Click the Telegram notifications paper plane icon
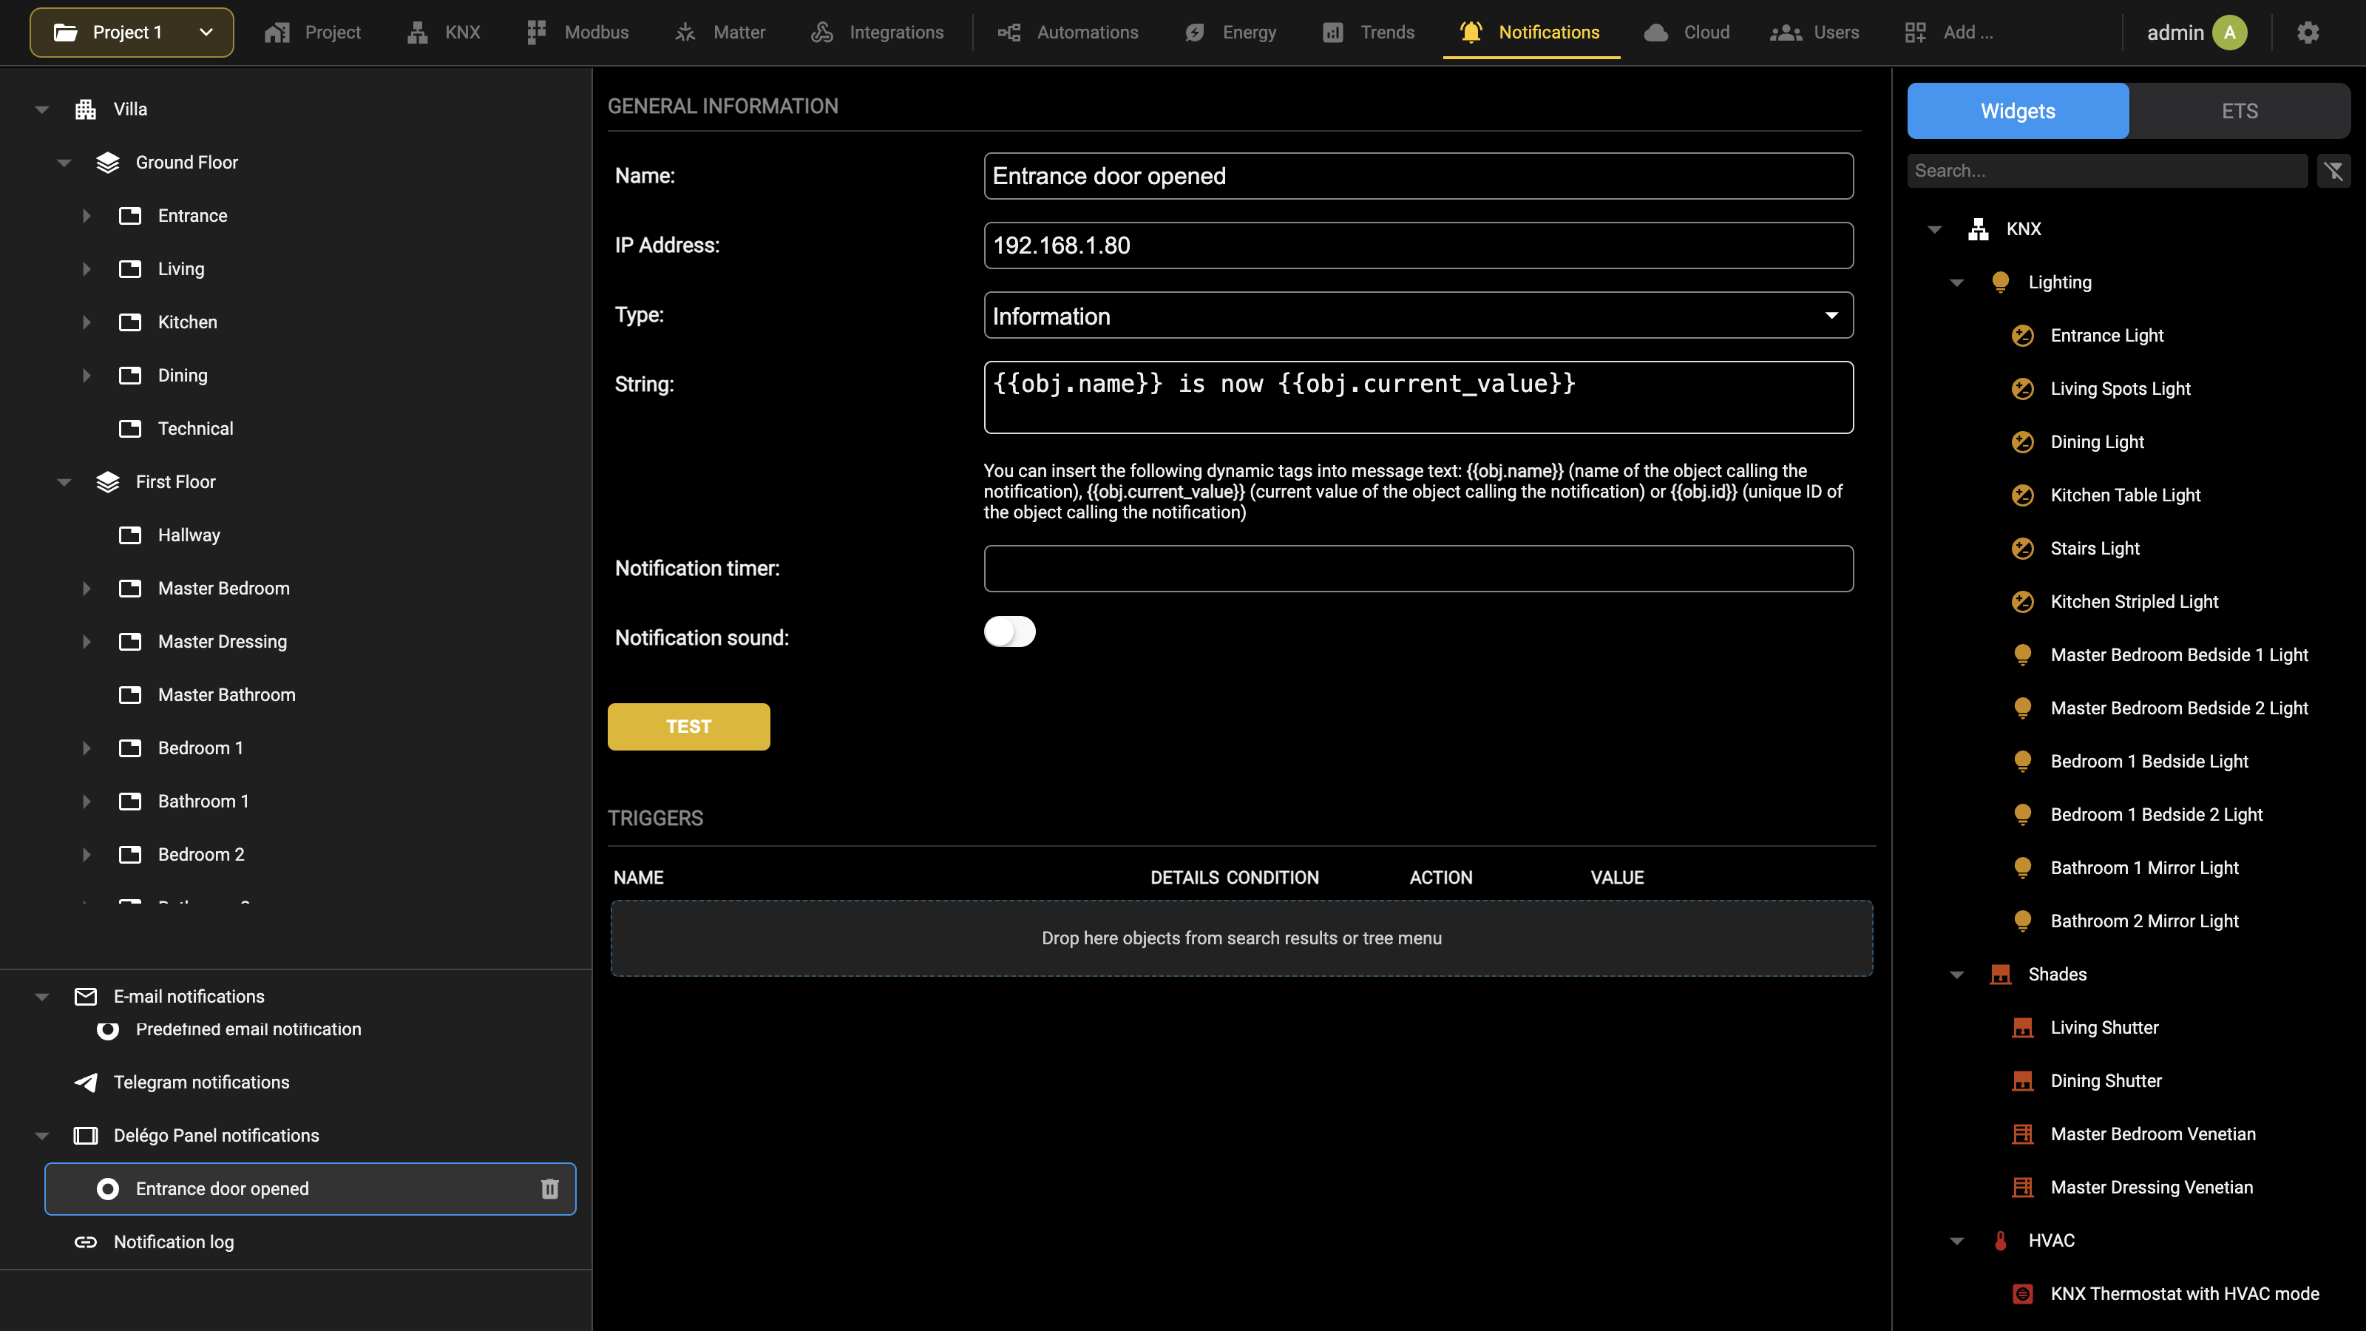The width and height of the screenshot is (2366, 1331). (86, 1082)
